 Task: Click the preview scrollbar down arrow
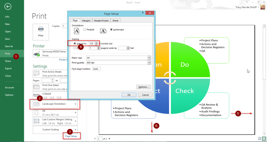pyautogui.click(x=264, y=134)
